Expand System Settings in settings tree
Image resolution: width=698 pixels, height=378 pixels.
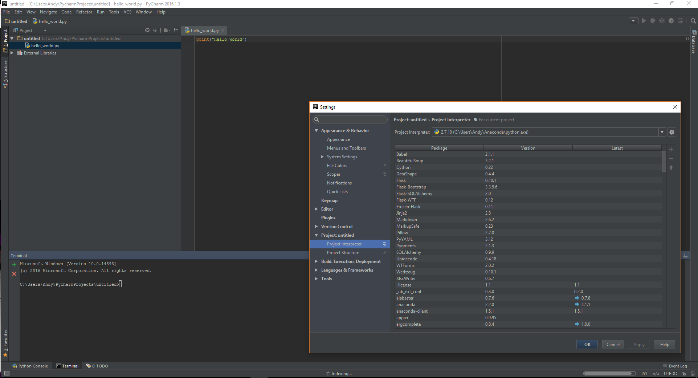[322, 157]
